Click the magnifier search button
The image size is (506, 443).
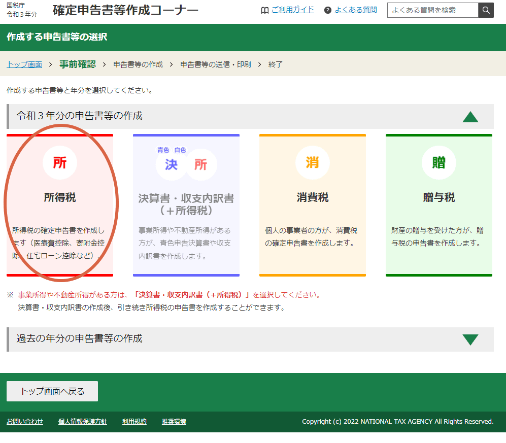[486, 10]
